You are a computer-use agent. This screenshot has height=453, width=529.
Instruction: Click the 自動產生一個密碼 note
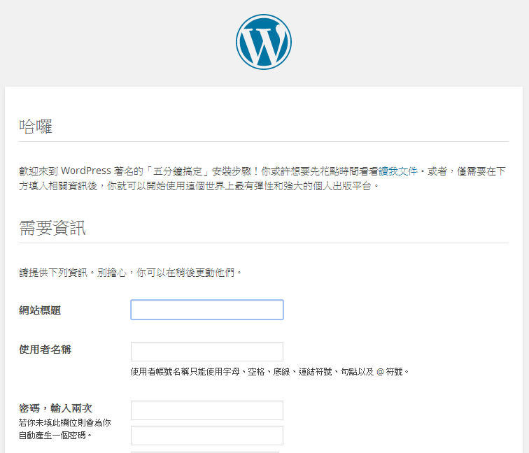[65, 429]
